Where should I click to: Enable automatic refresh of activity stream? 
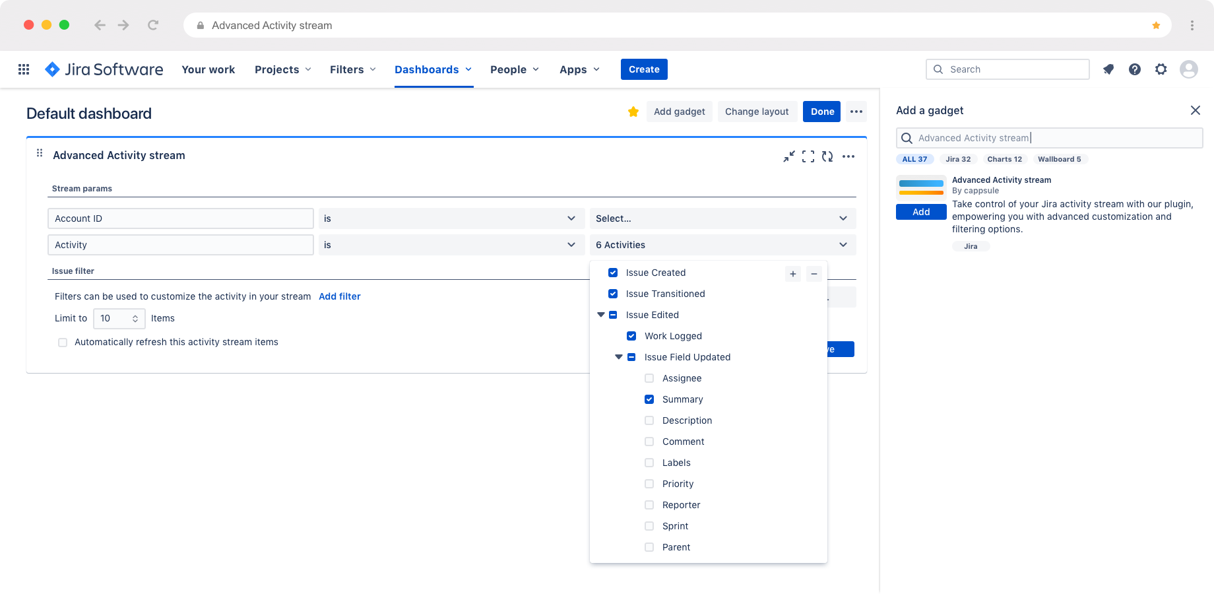[x=63, y=343]
